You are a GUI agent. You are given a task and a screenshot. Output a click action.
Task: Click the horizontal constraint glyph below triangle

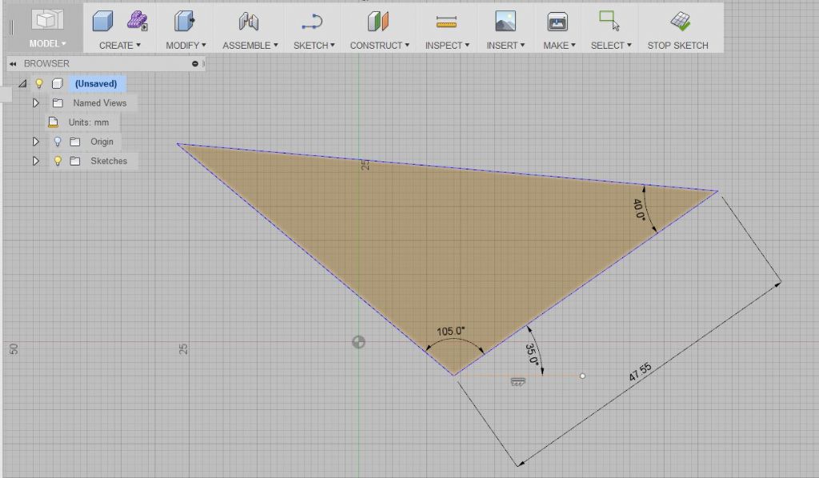517,382
